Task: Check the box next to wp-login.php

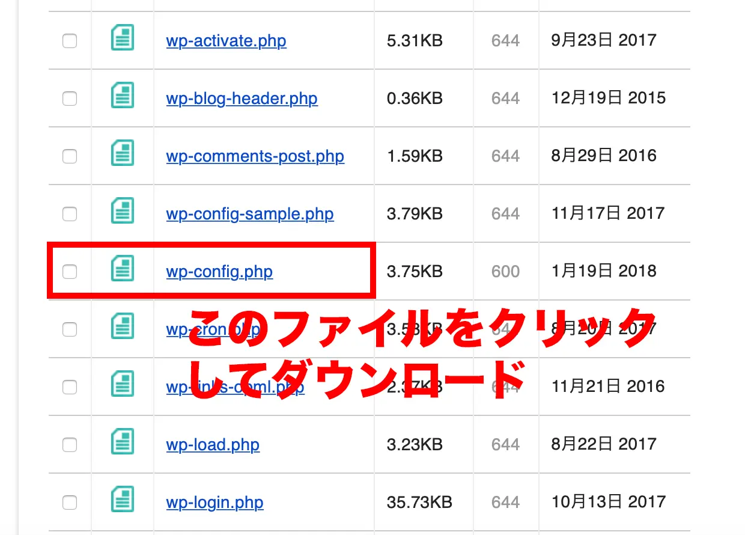Action: (x=70, y=503)
